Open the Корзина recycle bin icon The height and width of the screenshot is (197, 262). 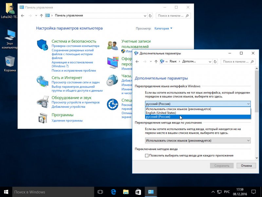click(10, 61)
